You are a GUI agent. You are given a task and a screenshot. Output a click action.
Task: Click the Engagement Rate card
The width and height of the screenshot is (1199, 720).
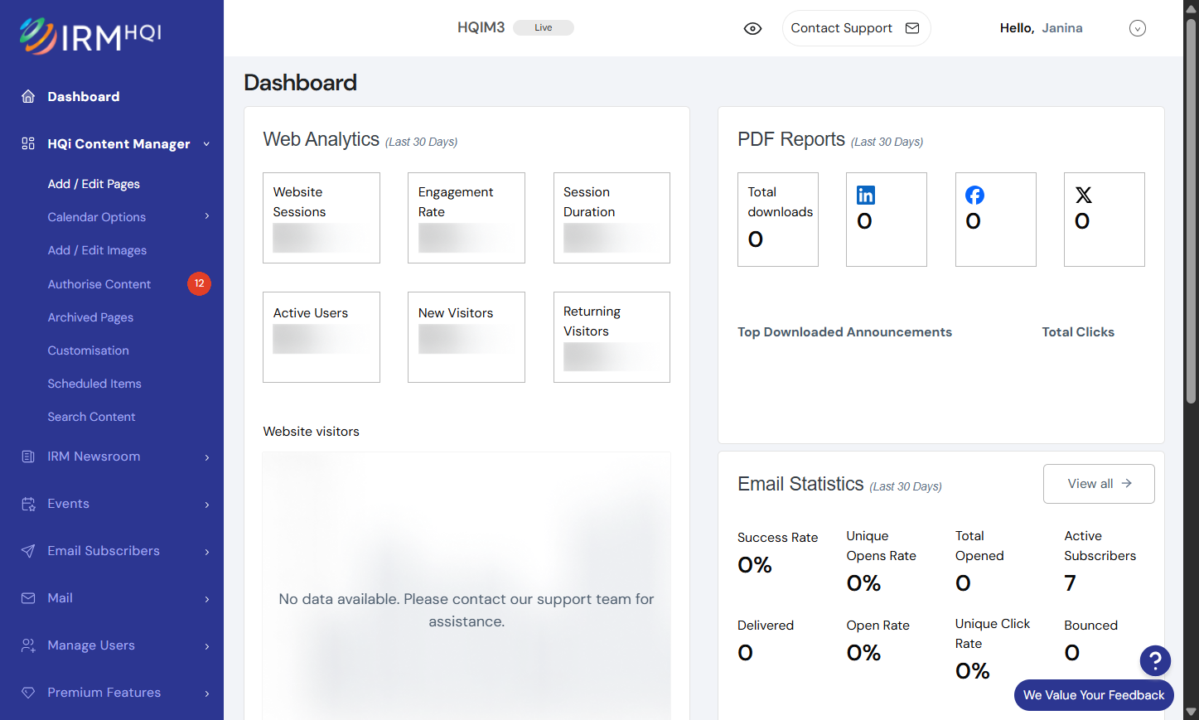[467, 218]
